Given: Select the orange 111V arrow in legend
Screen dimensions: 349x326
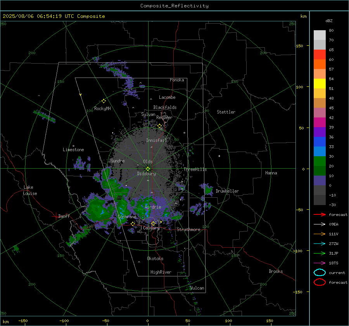Looking at the screenshot, I should (x=320, y=234).
